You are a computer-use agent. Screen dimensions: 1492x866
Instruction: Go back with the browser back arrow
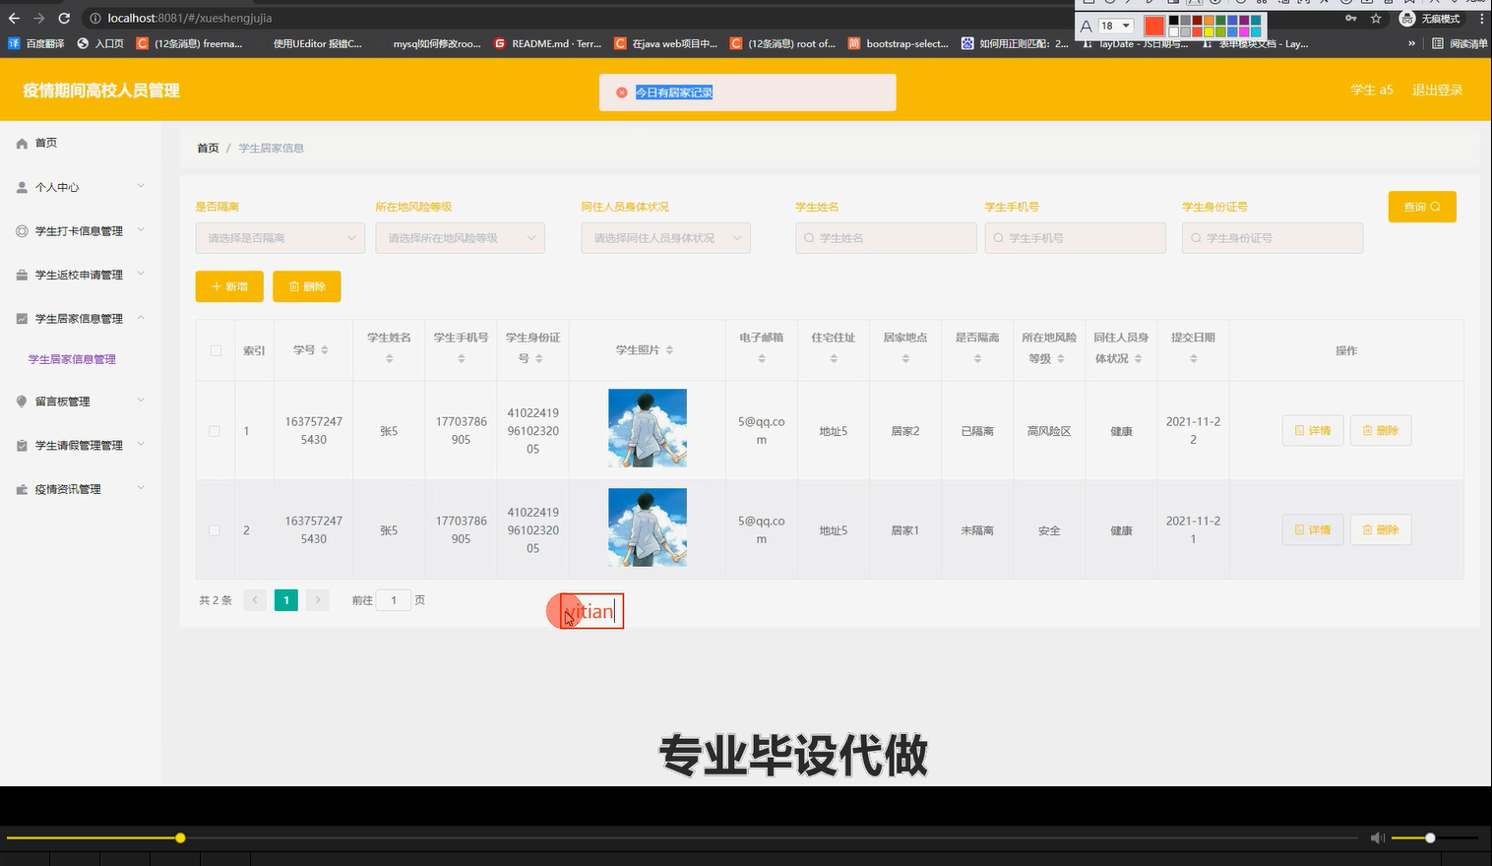(x=14, y=18)
